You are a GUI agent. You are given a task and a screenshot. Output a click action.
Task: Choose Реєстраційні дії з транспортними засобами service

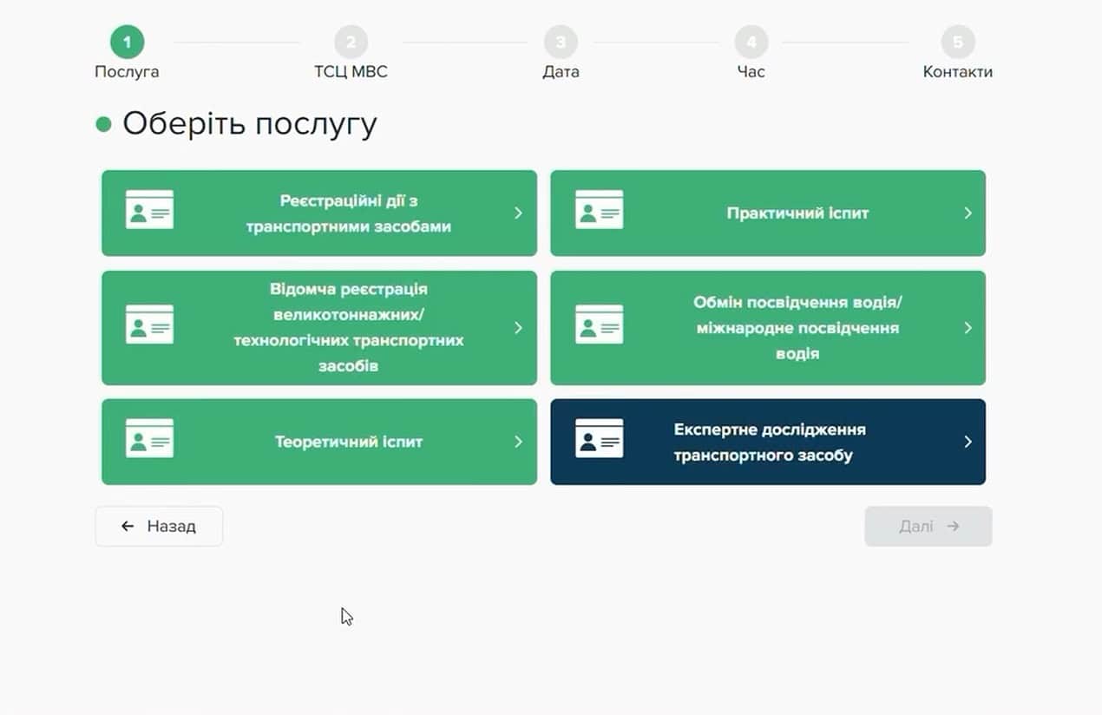(x=319, y=213)
